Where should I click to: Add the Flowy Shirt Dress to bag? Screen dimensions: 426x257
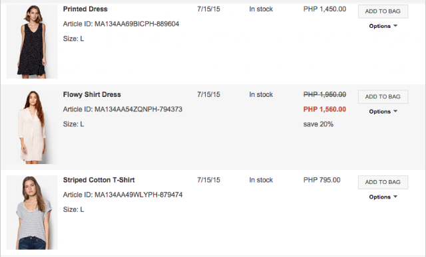383,97
